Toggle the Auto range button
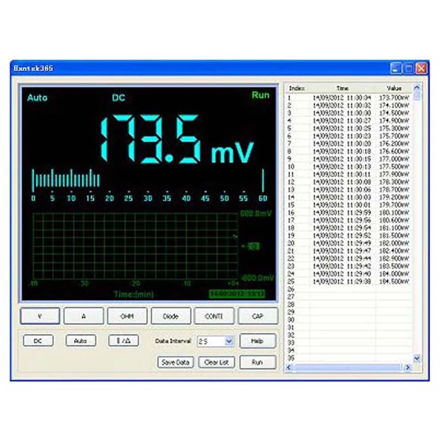444x444 pixels. pyautogui.click(x=81, y=341)
